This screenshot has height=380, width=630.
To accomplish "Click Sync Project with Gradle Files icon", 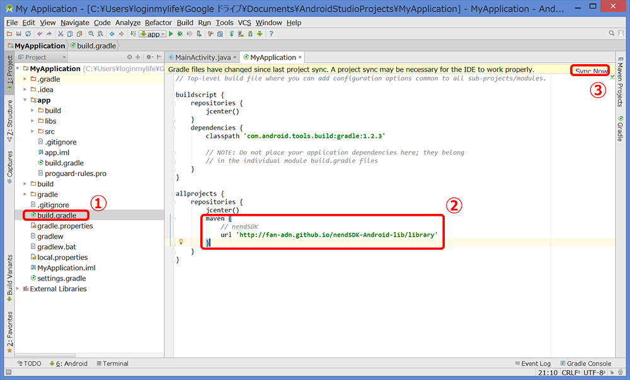I will click(231, 34).
